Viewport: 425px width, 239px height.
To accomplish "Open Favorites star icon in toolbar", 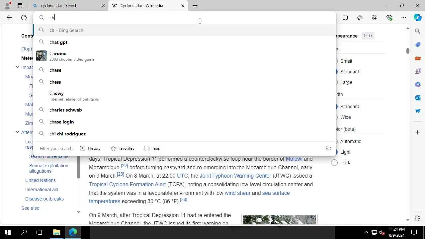I will click(x=360, y=18).
